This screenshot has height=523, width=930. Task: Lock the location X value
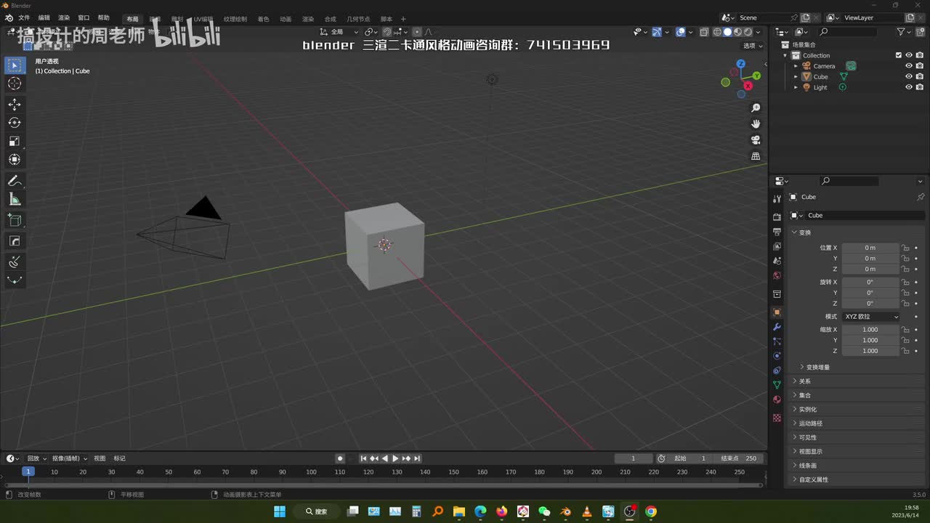(905, 248)
